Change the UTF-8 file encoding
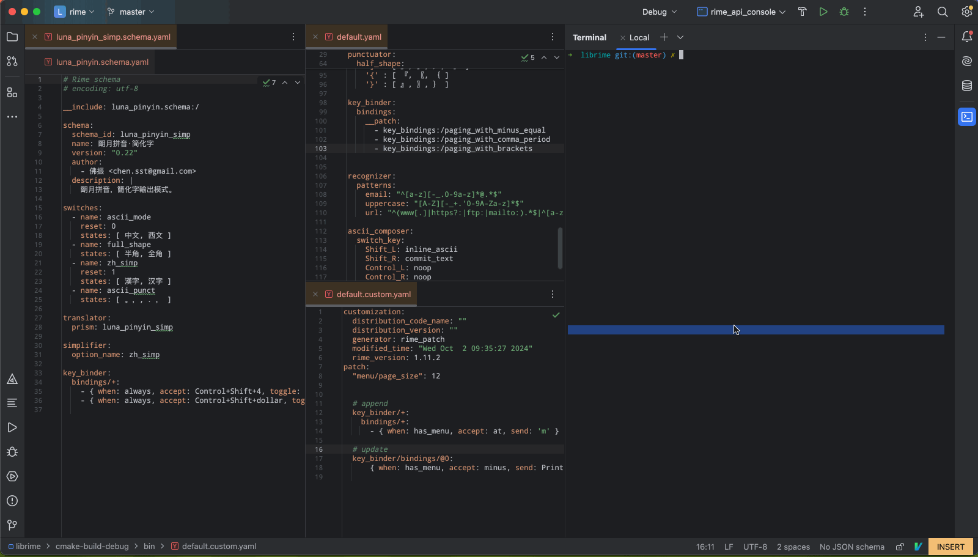This screenshot has height=557, width=978. (x=755, y=547)
